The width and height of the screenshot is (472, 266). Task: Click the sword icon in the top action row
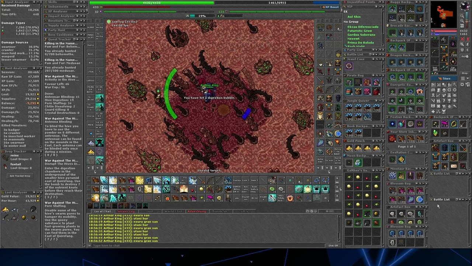pyautogui.click(x=202, y=180)
